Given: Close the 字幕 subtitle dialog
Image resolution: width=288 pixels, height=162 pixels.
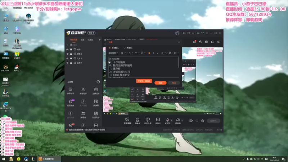Looking at the screenshot, I should (x=179, y=42).
